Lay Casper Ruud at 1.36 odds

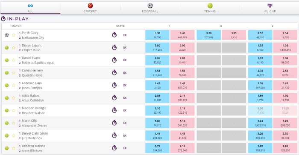click(285, 48)
